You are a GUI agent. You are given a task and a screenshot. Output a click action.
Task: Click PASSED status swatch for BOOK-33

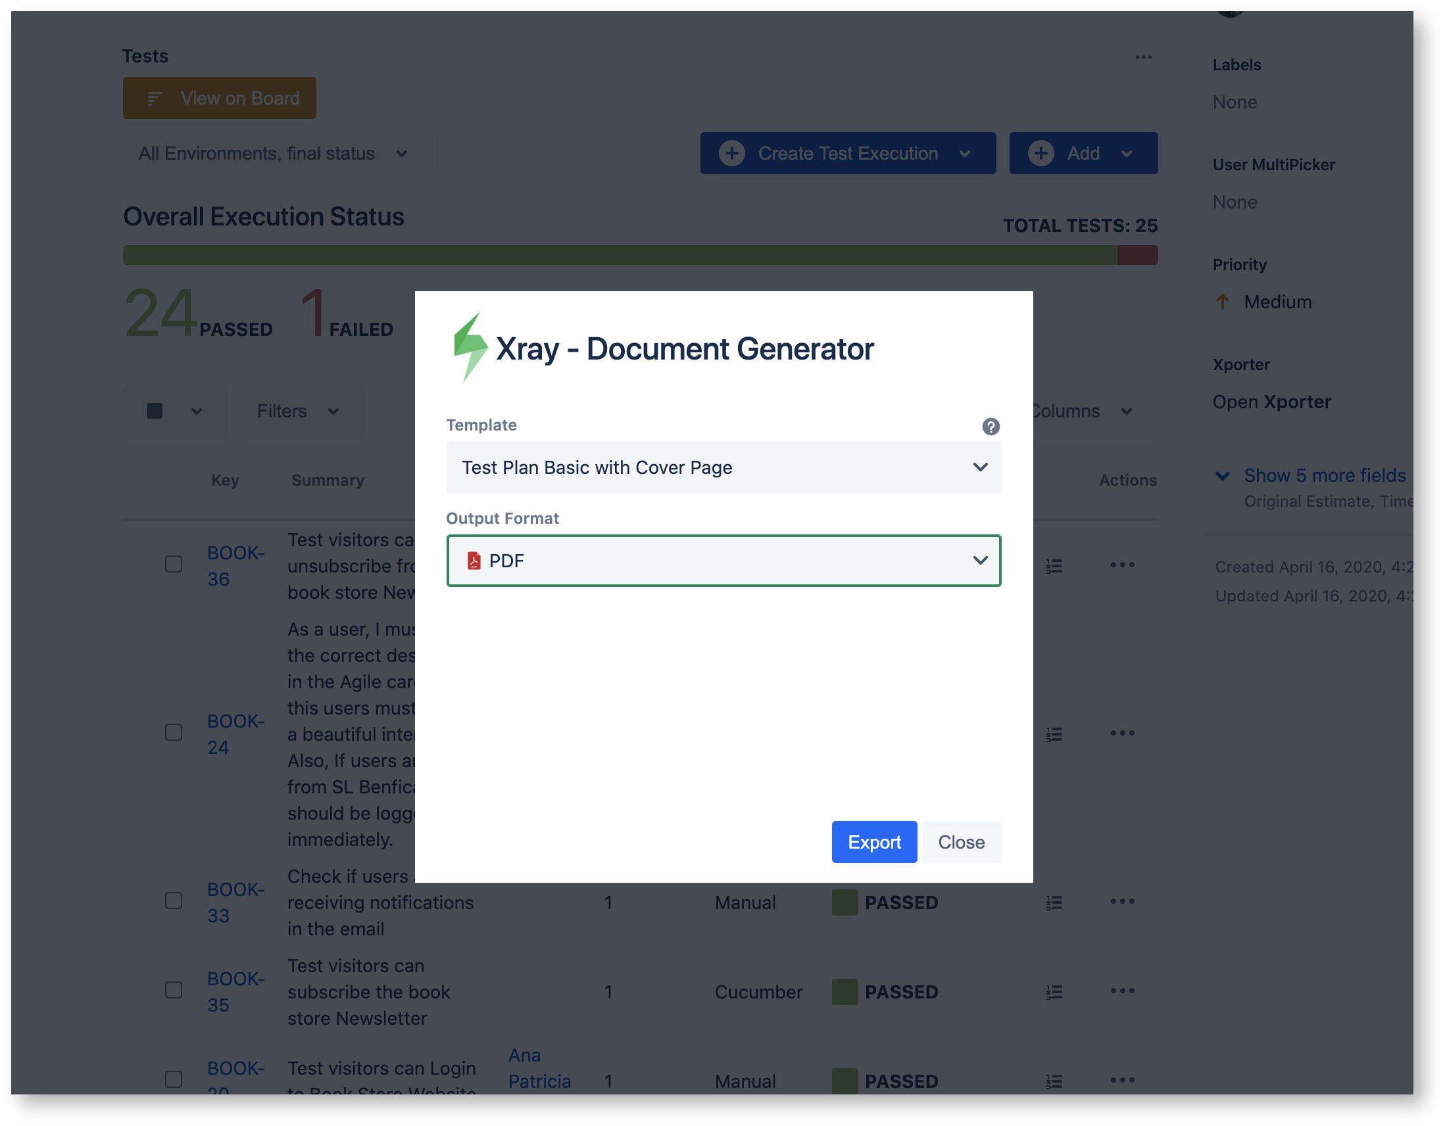(845, 903)
